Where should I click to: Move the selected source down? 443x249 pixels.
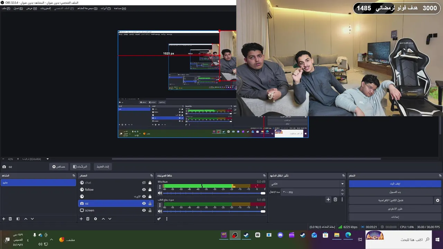pos(110,219)
